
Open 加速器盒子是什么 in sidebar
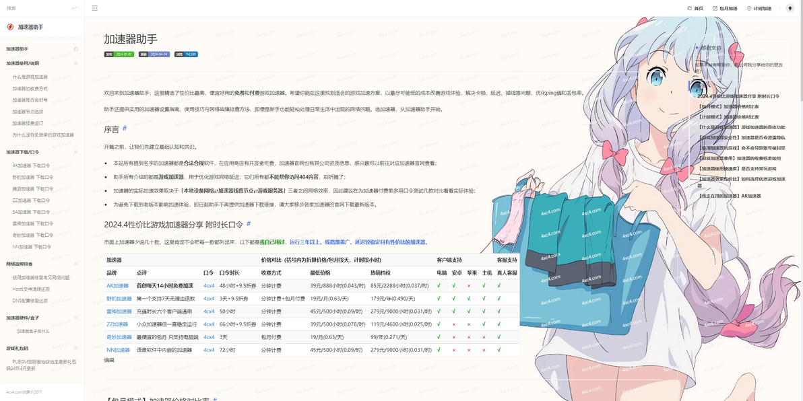click(x=33, y=332)
